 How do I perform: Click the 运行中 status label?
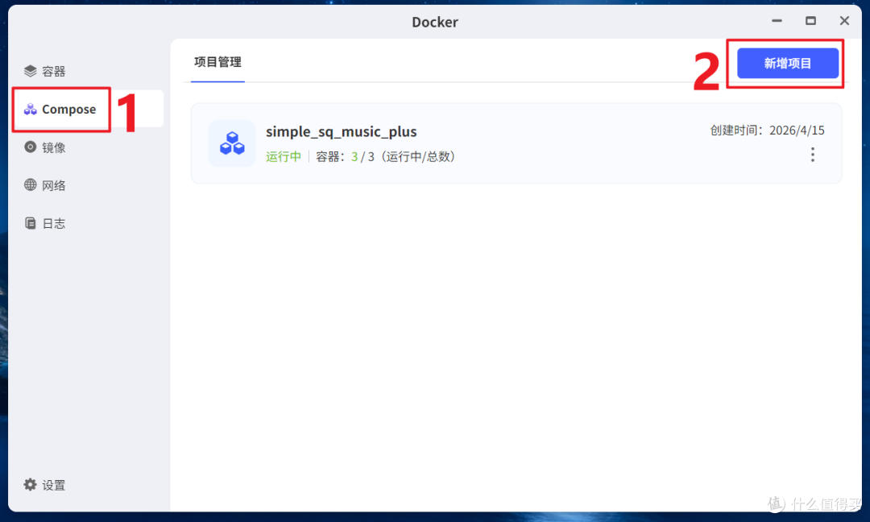pos(283,156)
